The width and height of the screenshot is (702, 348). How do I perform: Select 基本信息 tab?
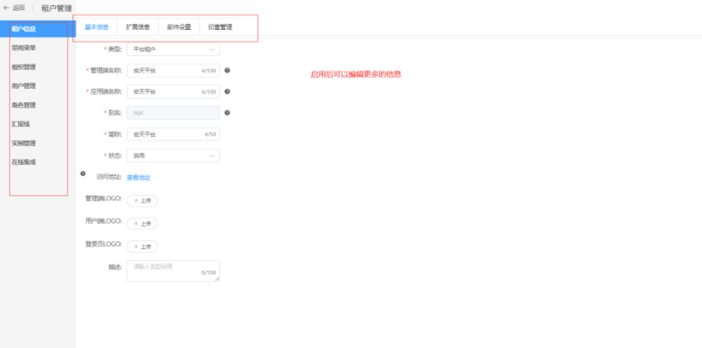pos(96,27)
